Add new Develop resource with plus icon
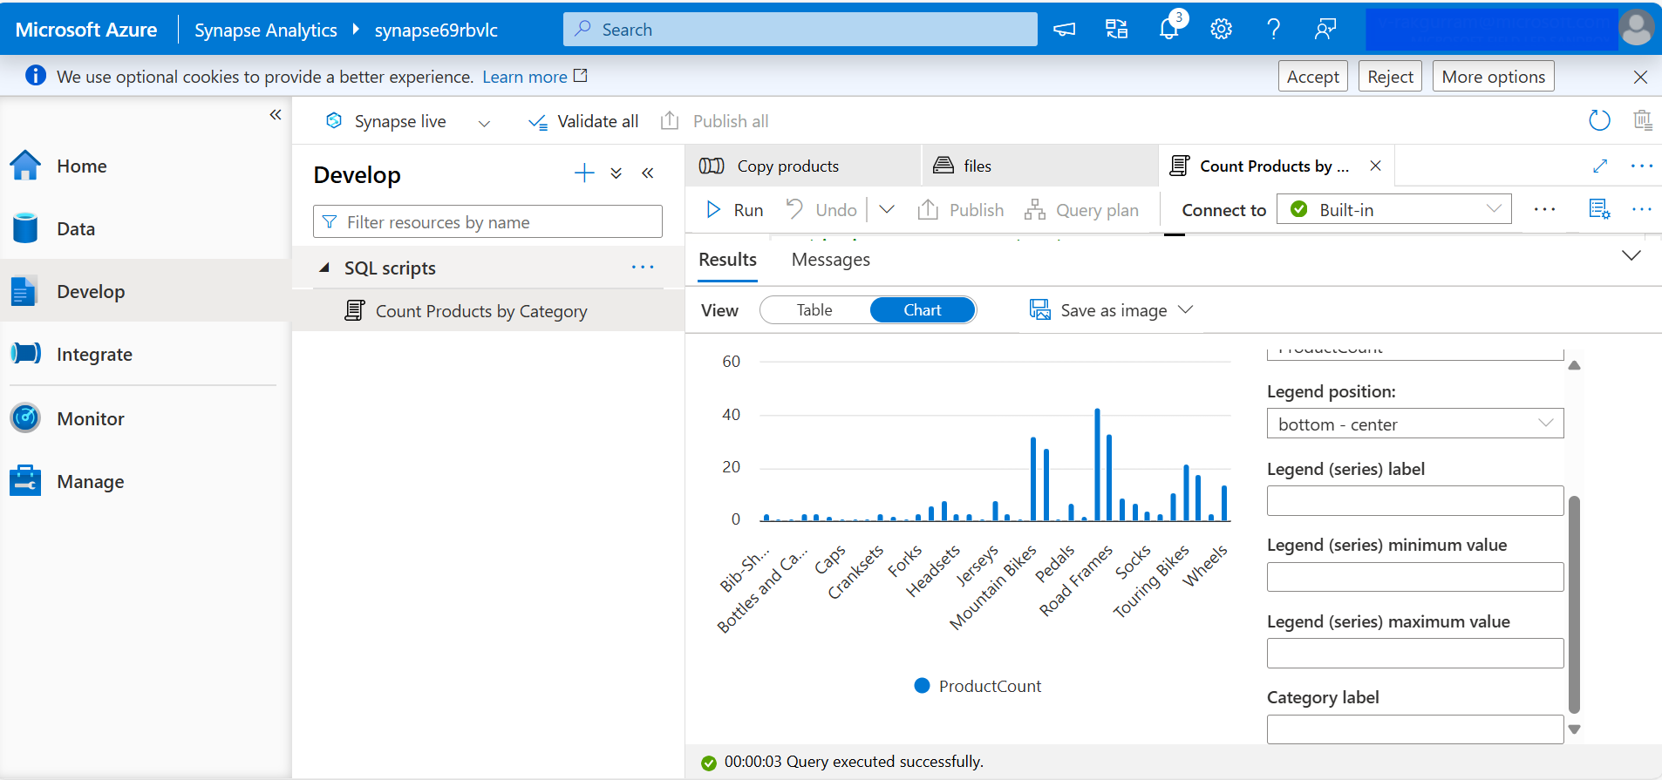The height and width of the screenshot is (780, 1662). pyautogui.click(x=584, y=173)
